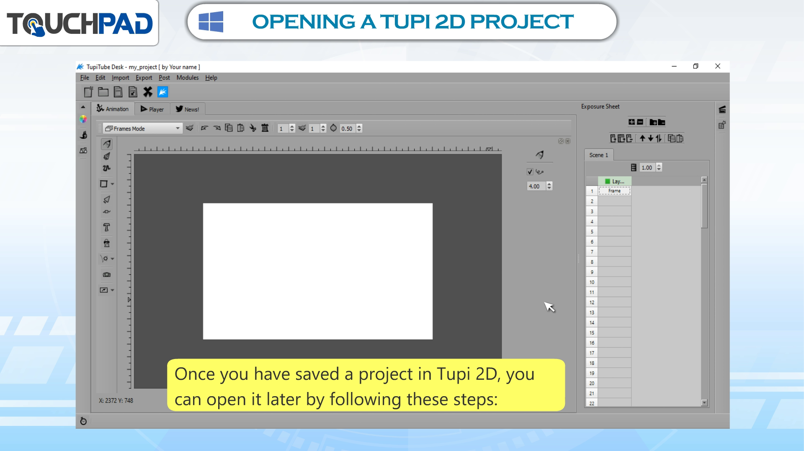804x451 pixels.
Task: Move frame down with the down arrow
Action: pyautogui.click(x=650, y=138)
